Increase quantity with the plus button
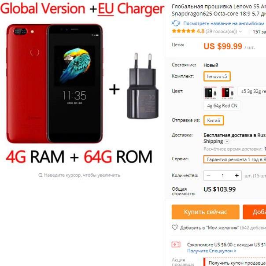Screen dimensions: 266x266 pyautogui.click(x=236, y=176)
